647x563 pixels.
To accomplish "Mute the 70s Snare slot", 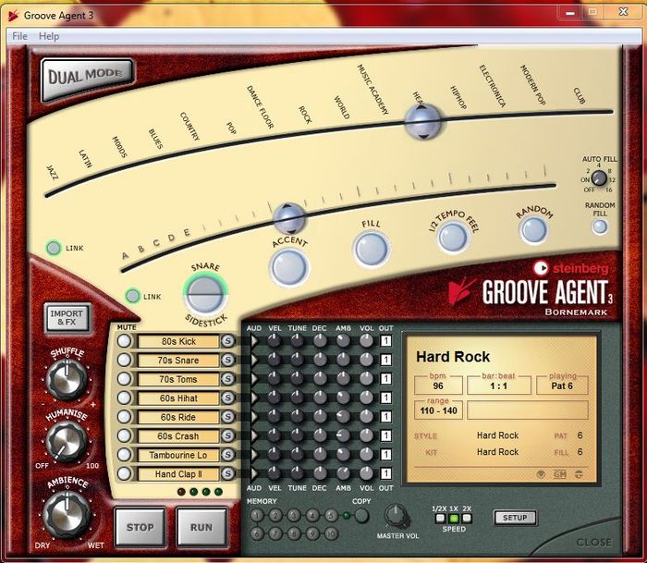I will 124,360.
